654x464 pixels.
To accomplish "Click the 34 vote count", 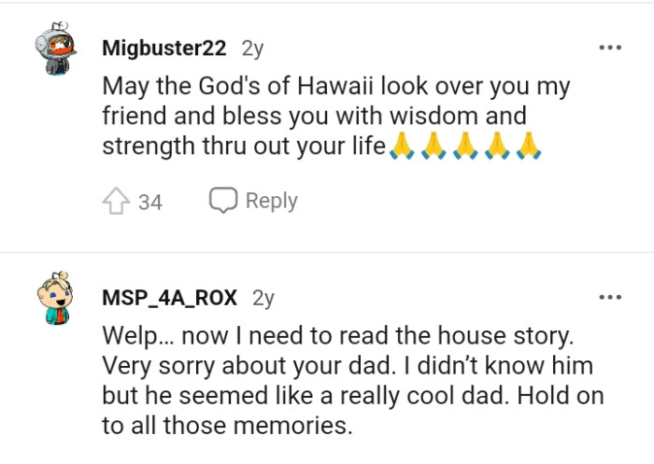I will click(150, 202).
